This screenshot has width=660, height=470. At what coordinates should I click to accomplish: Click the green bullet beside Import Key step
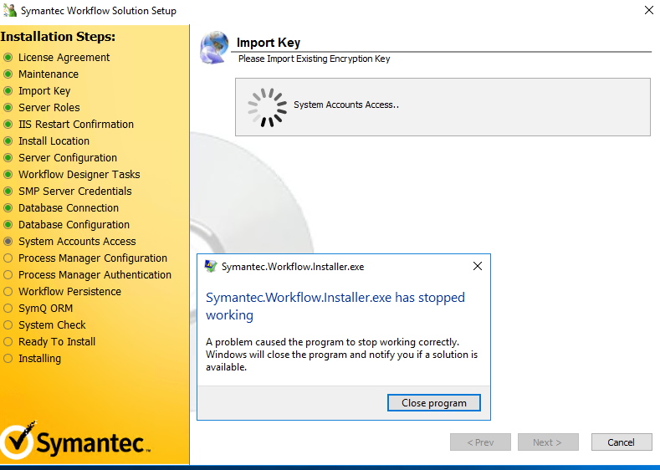8,91
